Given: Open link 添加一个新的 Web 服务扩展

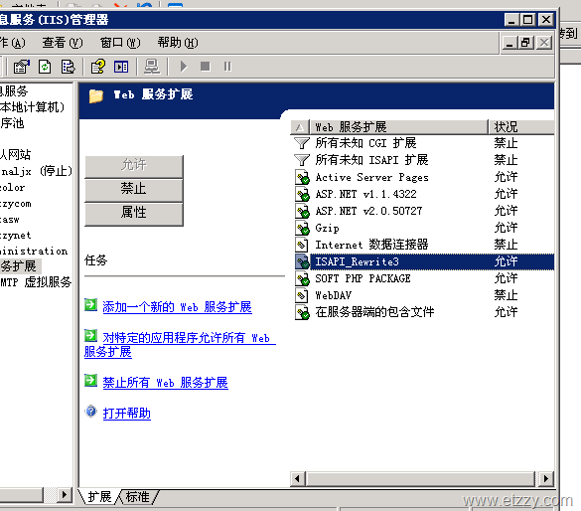Looking at the screenshot, I should click(177, 307).
